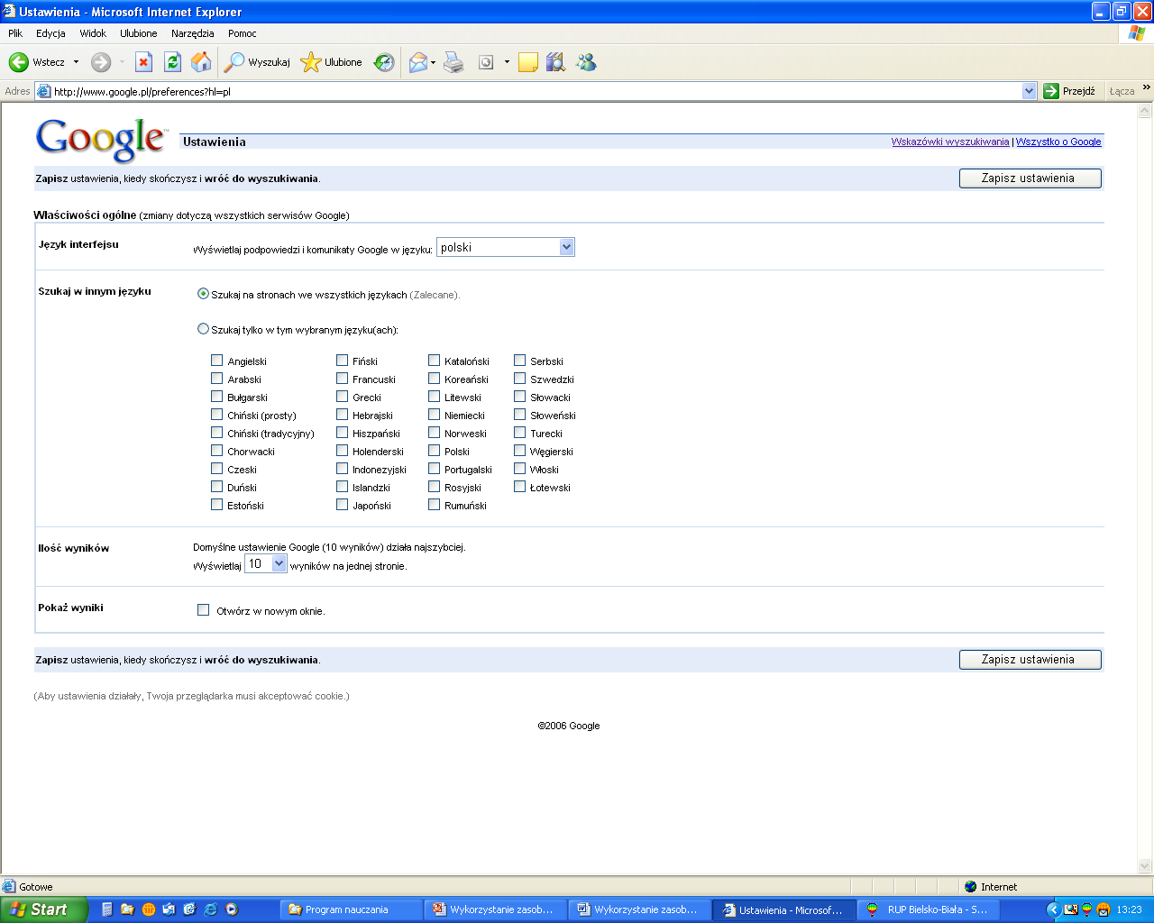Screen dimensions: 1154x923
Task: Click the Forward arrow in the toolbar
Action: click(101, 62)
